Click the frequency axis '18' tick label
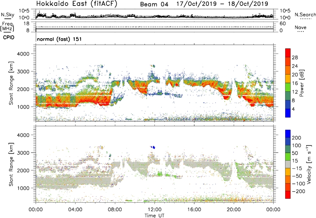 pyautogui.click(x=26, y=24)
